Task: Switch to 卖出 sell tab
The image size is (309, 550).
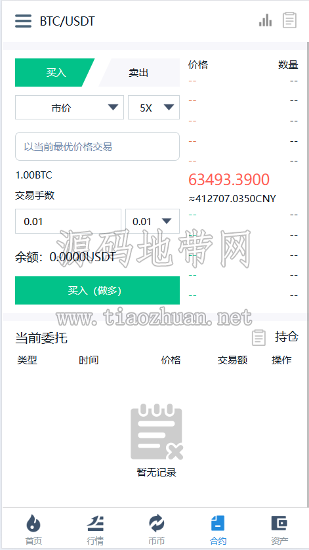Action: tap(139, 73)
